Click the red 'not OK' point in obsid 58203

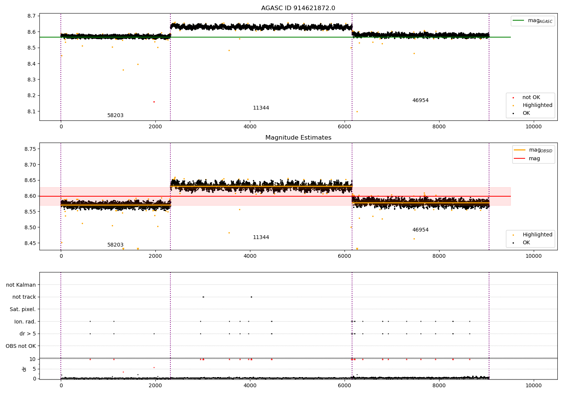(x=154, y=102)
